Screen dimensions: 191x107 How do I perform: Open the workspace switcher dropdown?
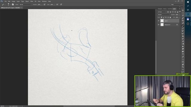pos(177,4)
